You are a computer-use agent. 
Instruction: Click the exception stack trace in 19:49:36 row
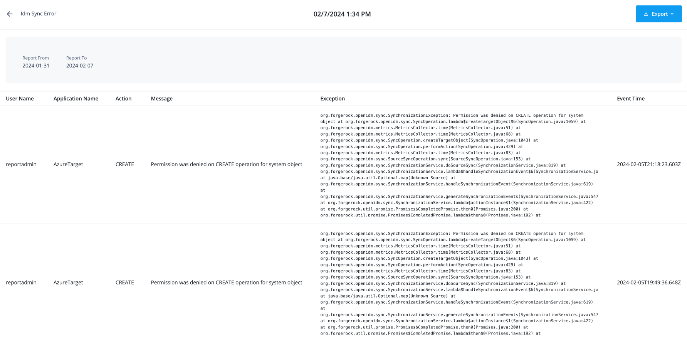(459, 283)
